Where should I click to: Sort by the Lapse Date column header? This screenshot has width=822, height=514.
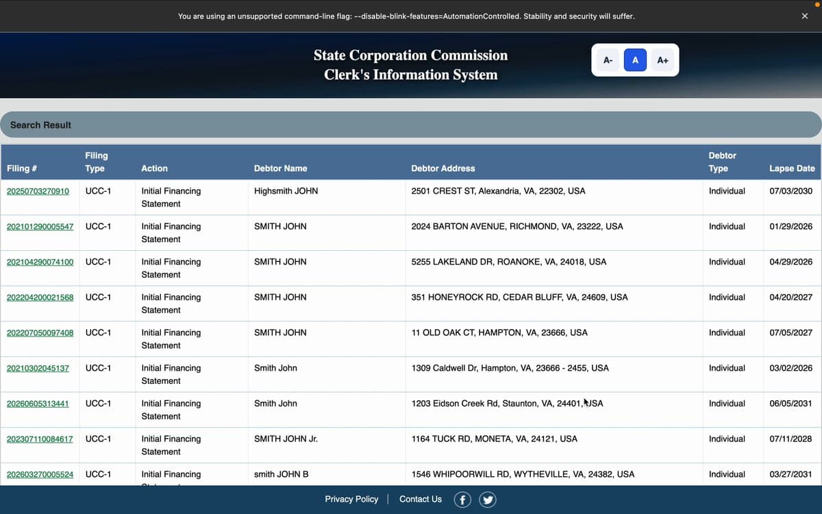792,168
